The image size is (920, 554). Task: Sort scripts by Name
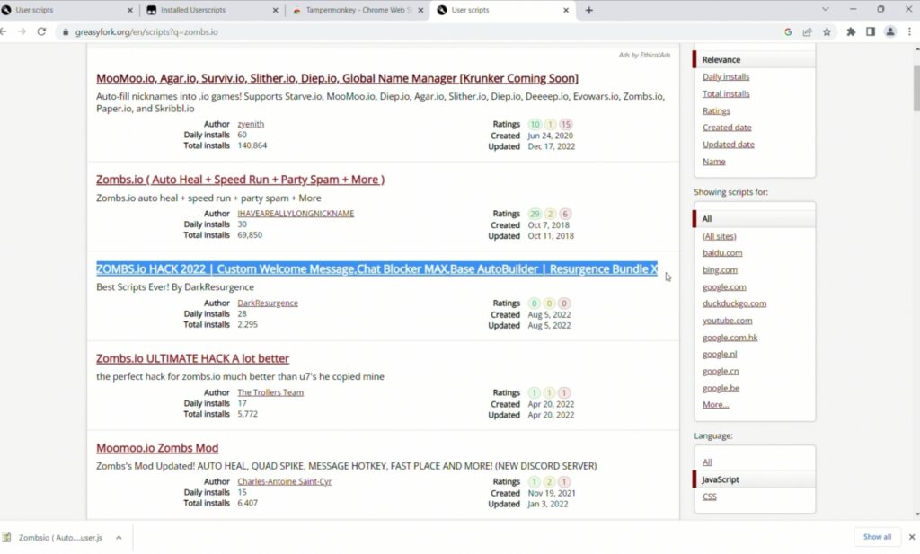click(x=714, y=162)
